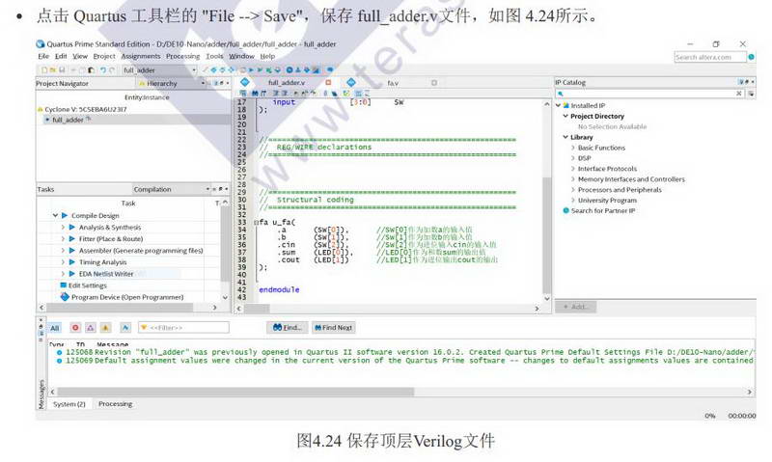Clear the IP Catalog search with X

click(739, 94)
